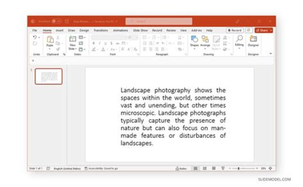
Task: Click the Align Right icon
Action: coord(157,50)
